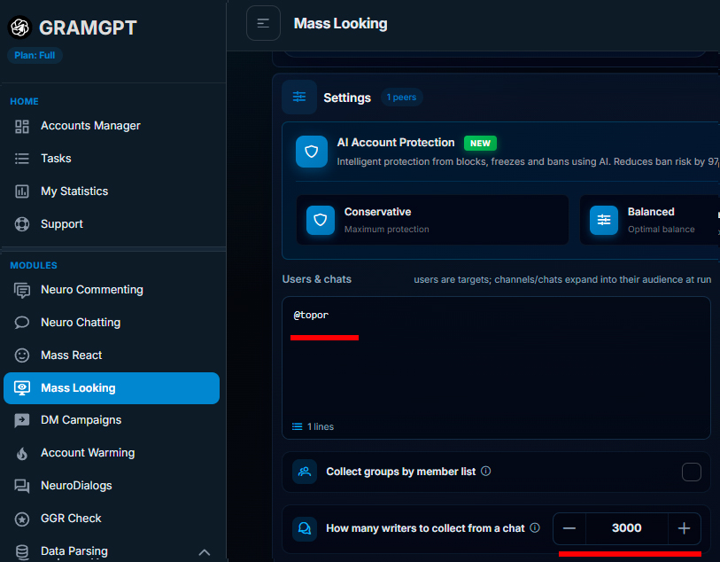Click the Neuro Commenting icon
Screen dimensions: 720x562
(x=22, y=290)
